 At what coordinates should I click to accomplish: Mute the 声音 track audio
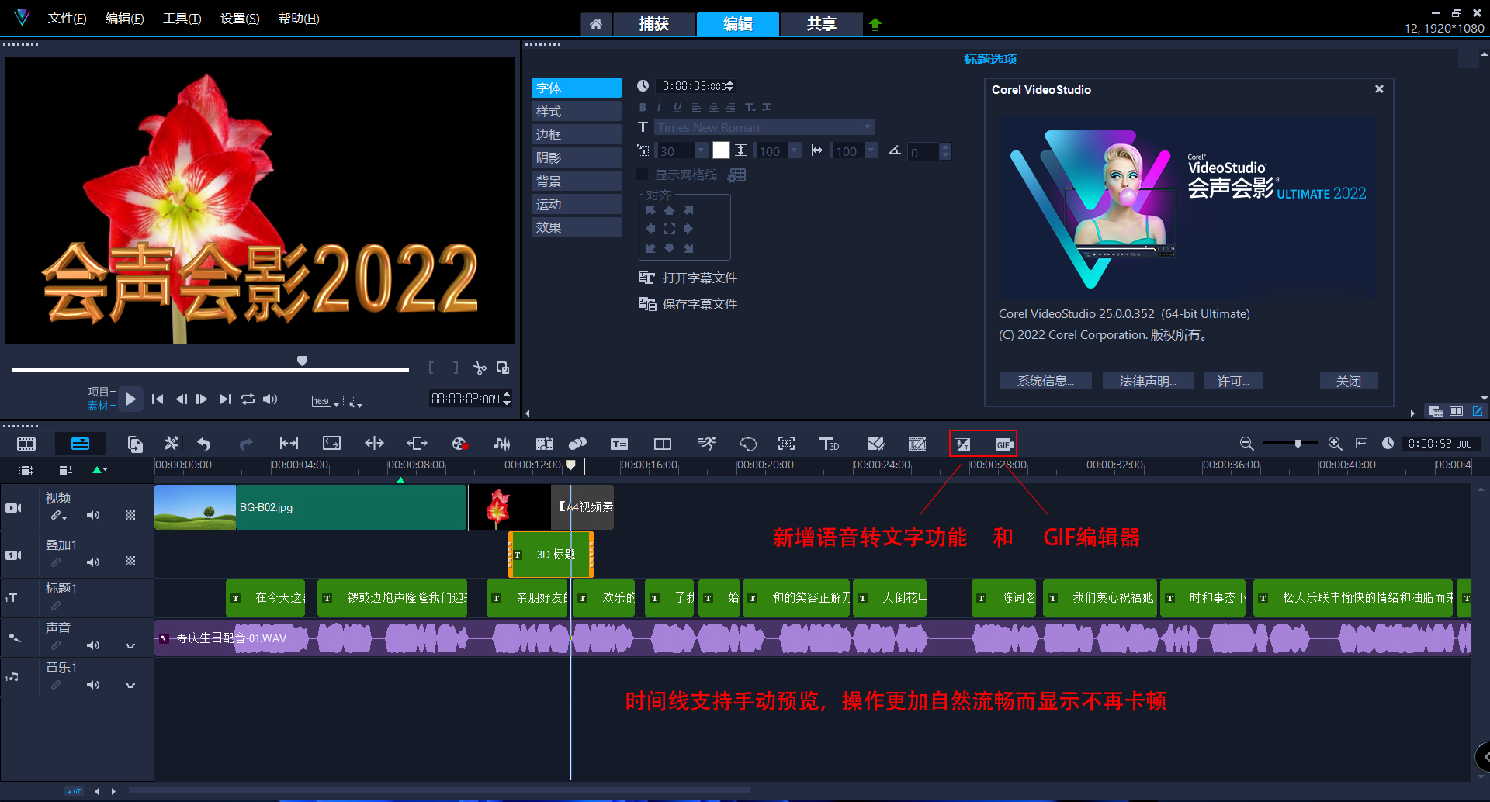[x=93, y=645]
